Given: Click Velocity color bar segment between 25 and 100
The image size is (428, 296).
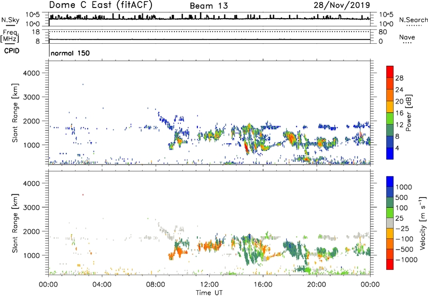Looking at the screenshot, I should pyautogui.click(x=390, y=213).
